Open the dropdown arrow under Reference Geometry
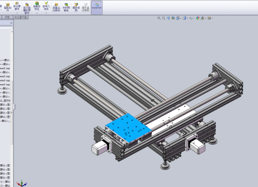This screenshot has width=258, height=187. click(46, 13)
